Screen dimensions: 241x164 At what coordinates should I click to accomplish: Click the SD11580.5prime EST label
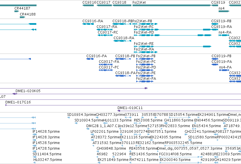coord(202,137)
